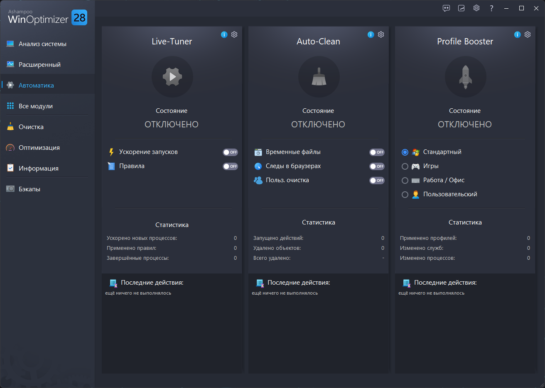Click the Применено профилей statistic
The height and width of the screenshot is (388, 545).
point(465,238)
